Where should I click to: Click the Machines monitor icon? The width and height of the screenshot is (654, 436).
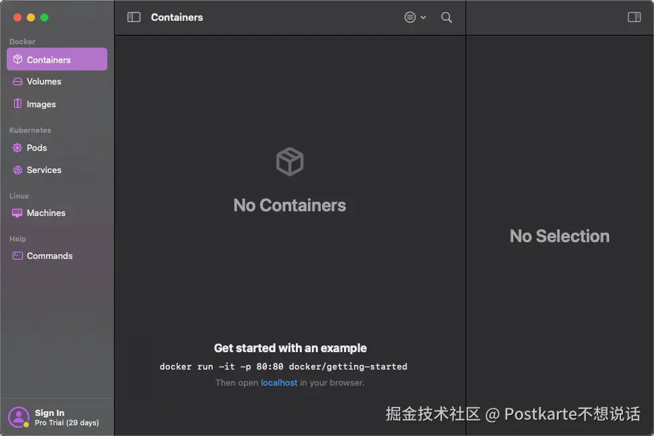click(17, 213)
